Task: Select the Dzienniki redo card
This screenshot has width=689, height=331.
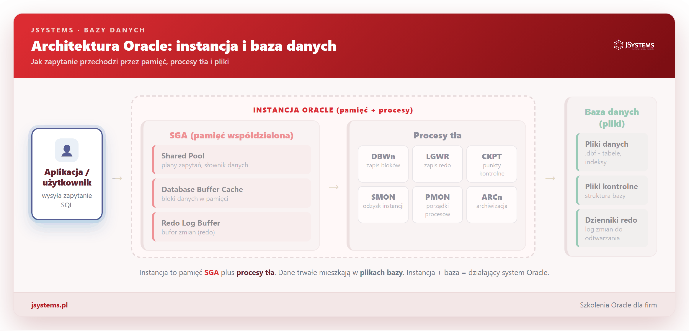Action: [612, 228]
